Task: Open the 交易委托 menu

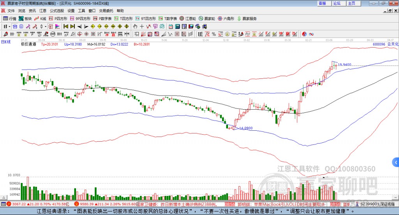Action: [106, 11]
